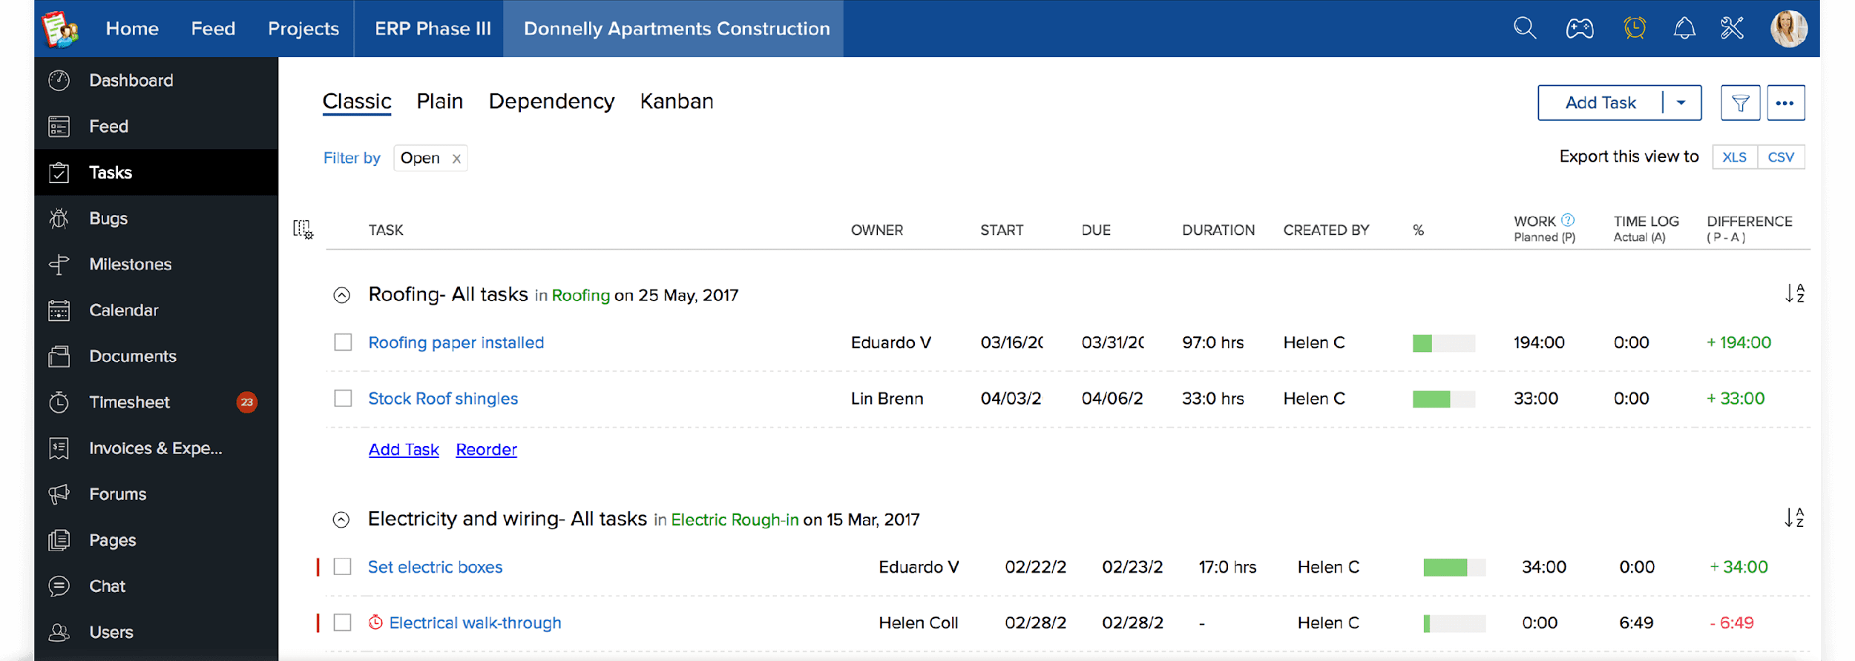Click the Reorder link under Roofing

[x=486, y=450]
